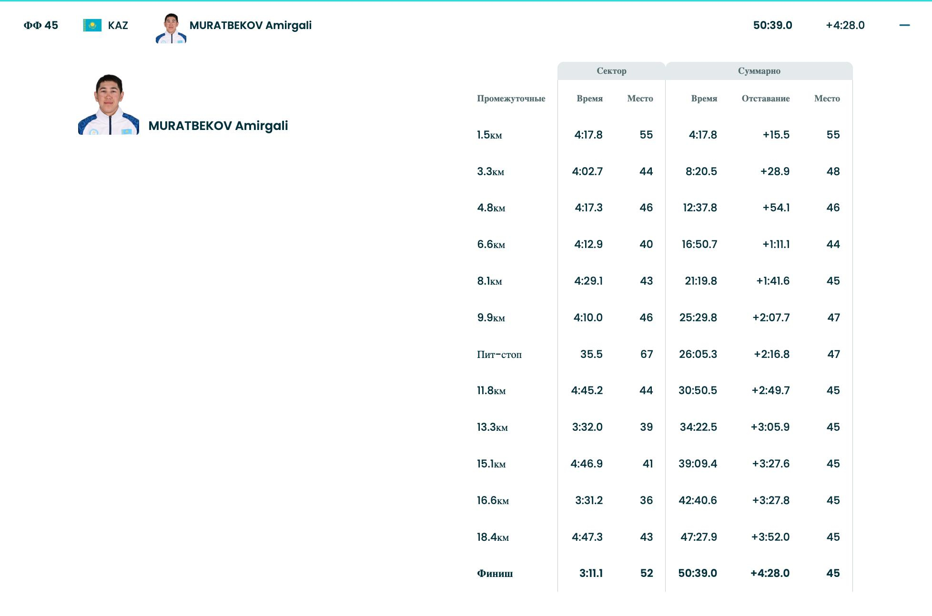This screenshot has height=616, width=932.
Task: Click the Пит-стоп row label
Action: pyautogui.click(x=499, y=355)
